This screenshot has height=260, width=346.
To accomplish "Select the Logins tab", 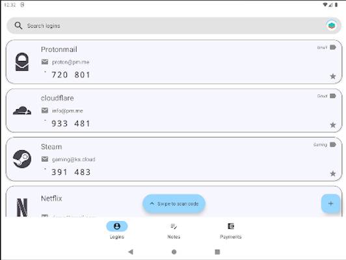I will click(x=117, y=231).
